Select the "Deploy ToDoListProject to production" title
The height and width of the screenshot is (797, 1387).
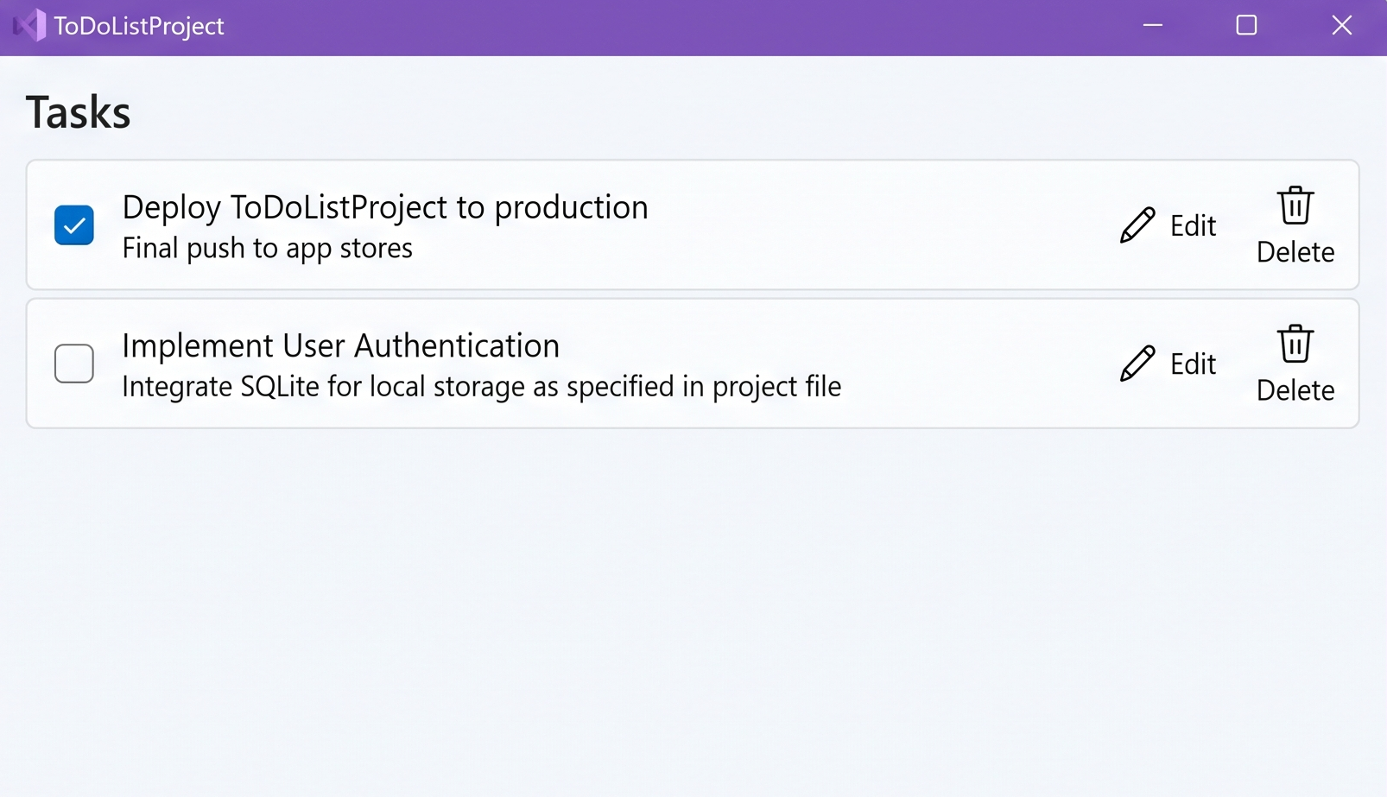[385, 207]
